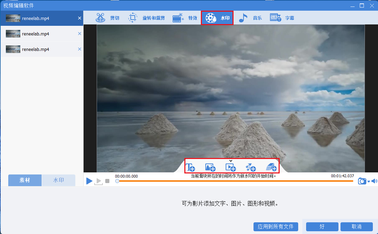Image resolution: width=378 pixels, height=234 pixels.
Task: Mute audio with the speaker icon
Action: pos(374,181)
